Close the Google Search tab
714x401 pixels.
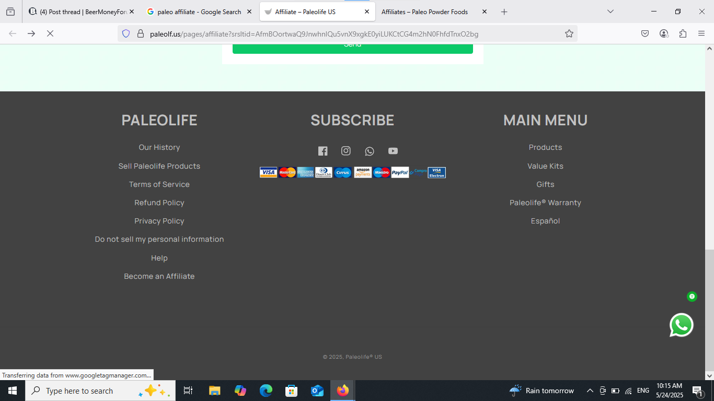point(249,11)
